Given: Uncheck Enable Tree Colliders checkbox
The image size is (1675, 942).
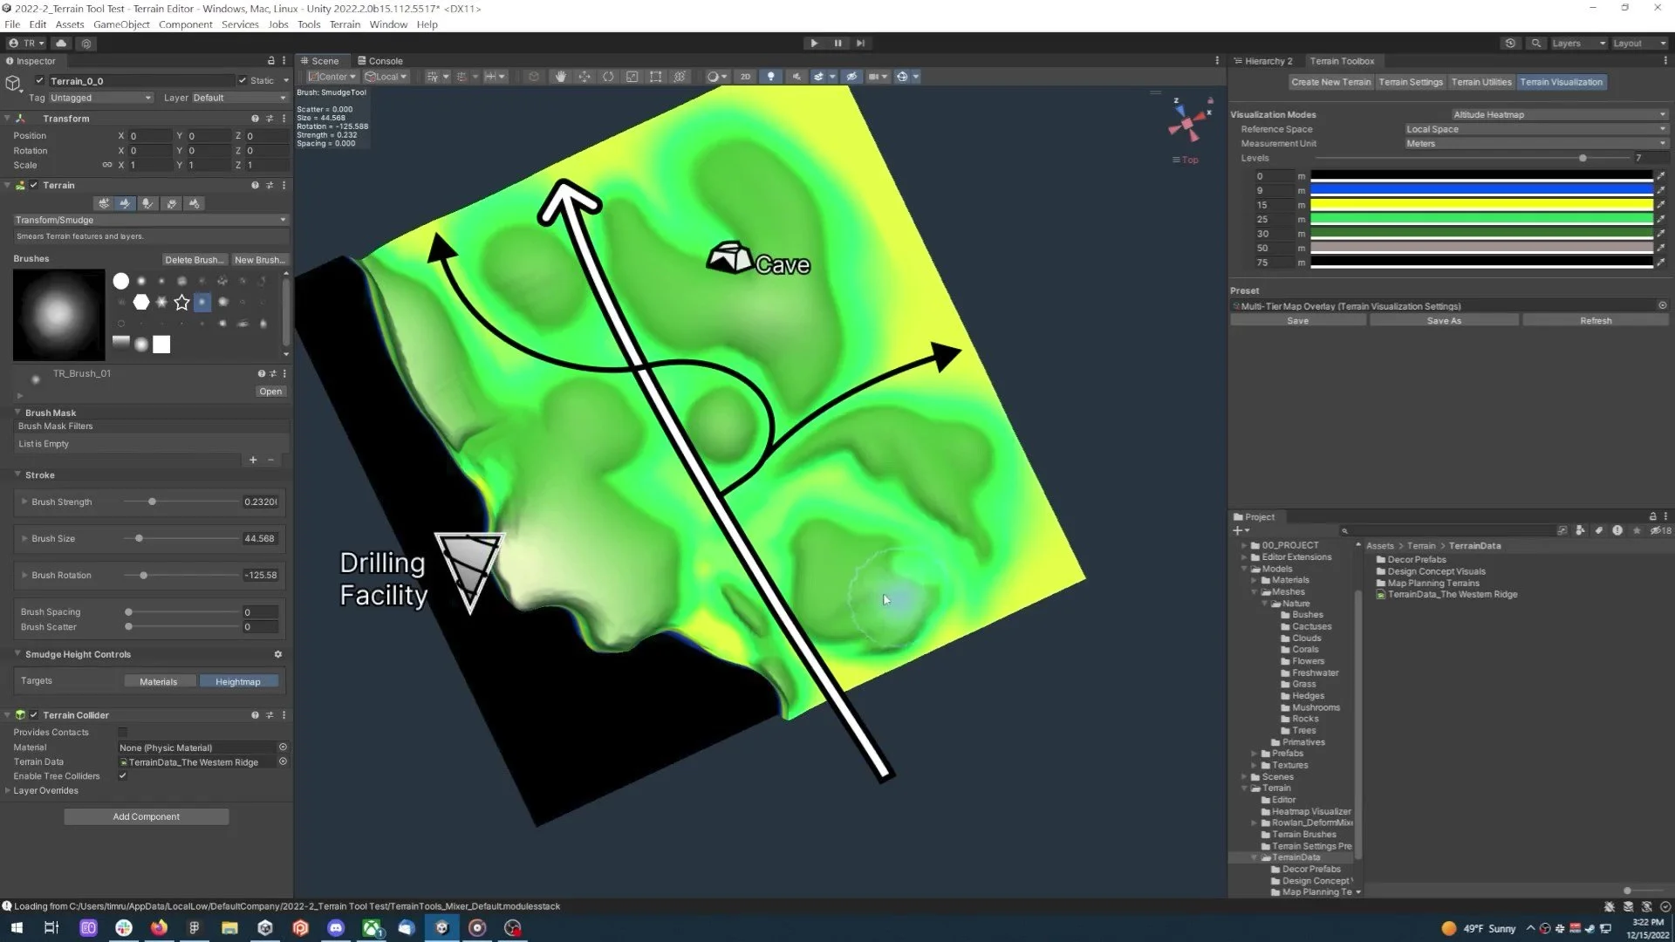Looking at the screenshot, I should tap(123, 776).
